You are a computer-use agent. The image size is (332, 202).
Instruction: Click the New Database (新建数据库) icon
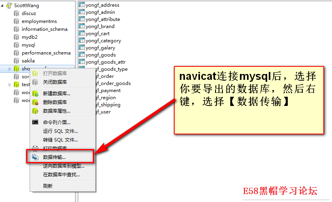coord(35,94)
